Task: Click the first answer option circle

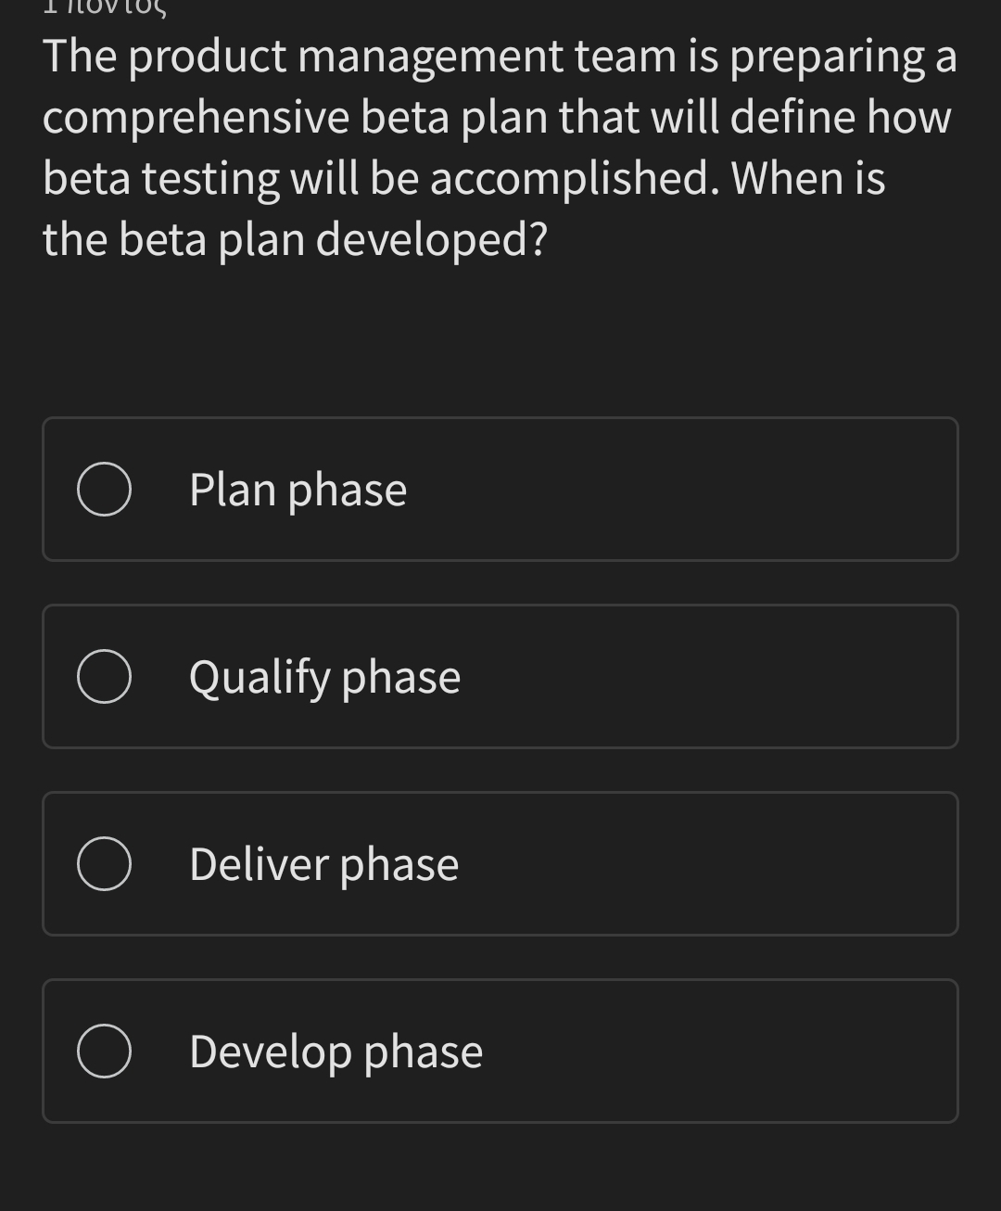Action: pyautogui.click(x=105, y=490)
